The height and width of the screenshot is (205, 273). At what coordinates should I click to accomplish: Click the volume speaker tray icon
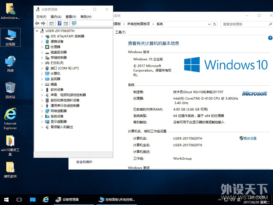(x=232, y=200)
